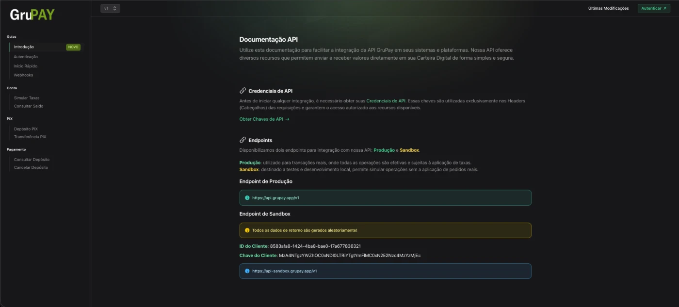Screen dimensions: 679x307
Task: Click the warning icon in yellow sandbox notice
Action: (247, 230)
